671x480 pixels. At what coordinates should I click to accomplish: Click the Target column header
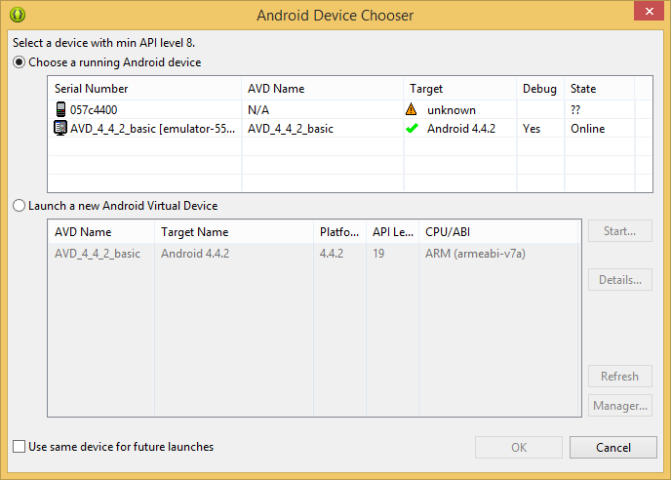pos(426,89)
